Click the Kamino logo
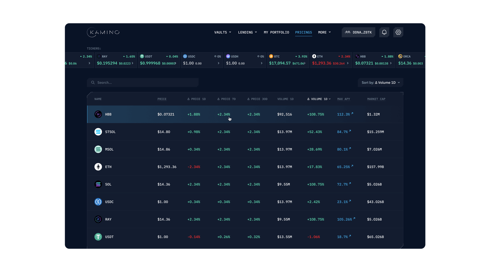 tap(103, 32)
